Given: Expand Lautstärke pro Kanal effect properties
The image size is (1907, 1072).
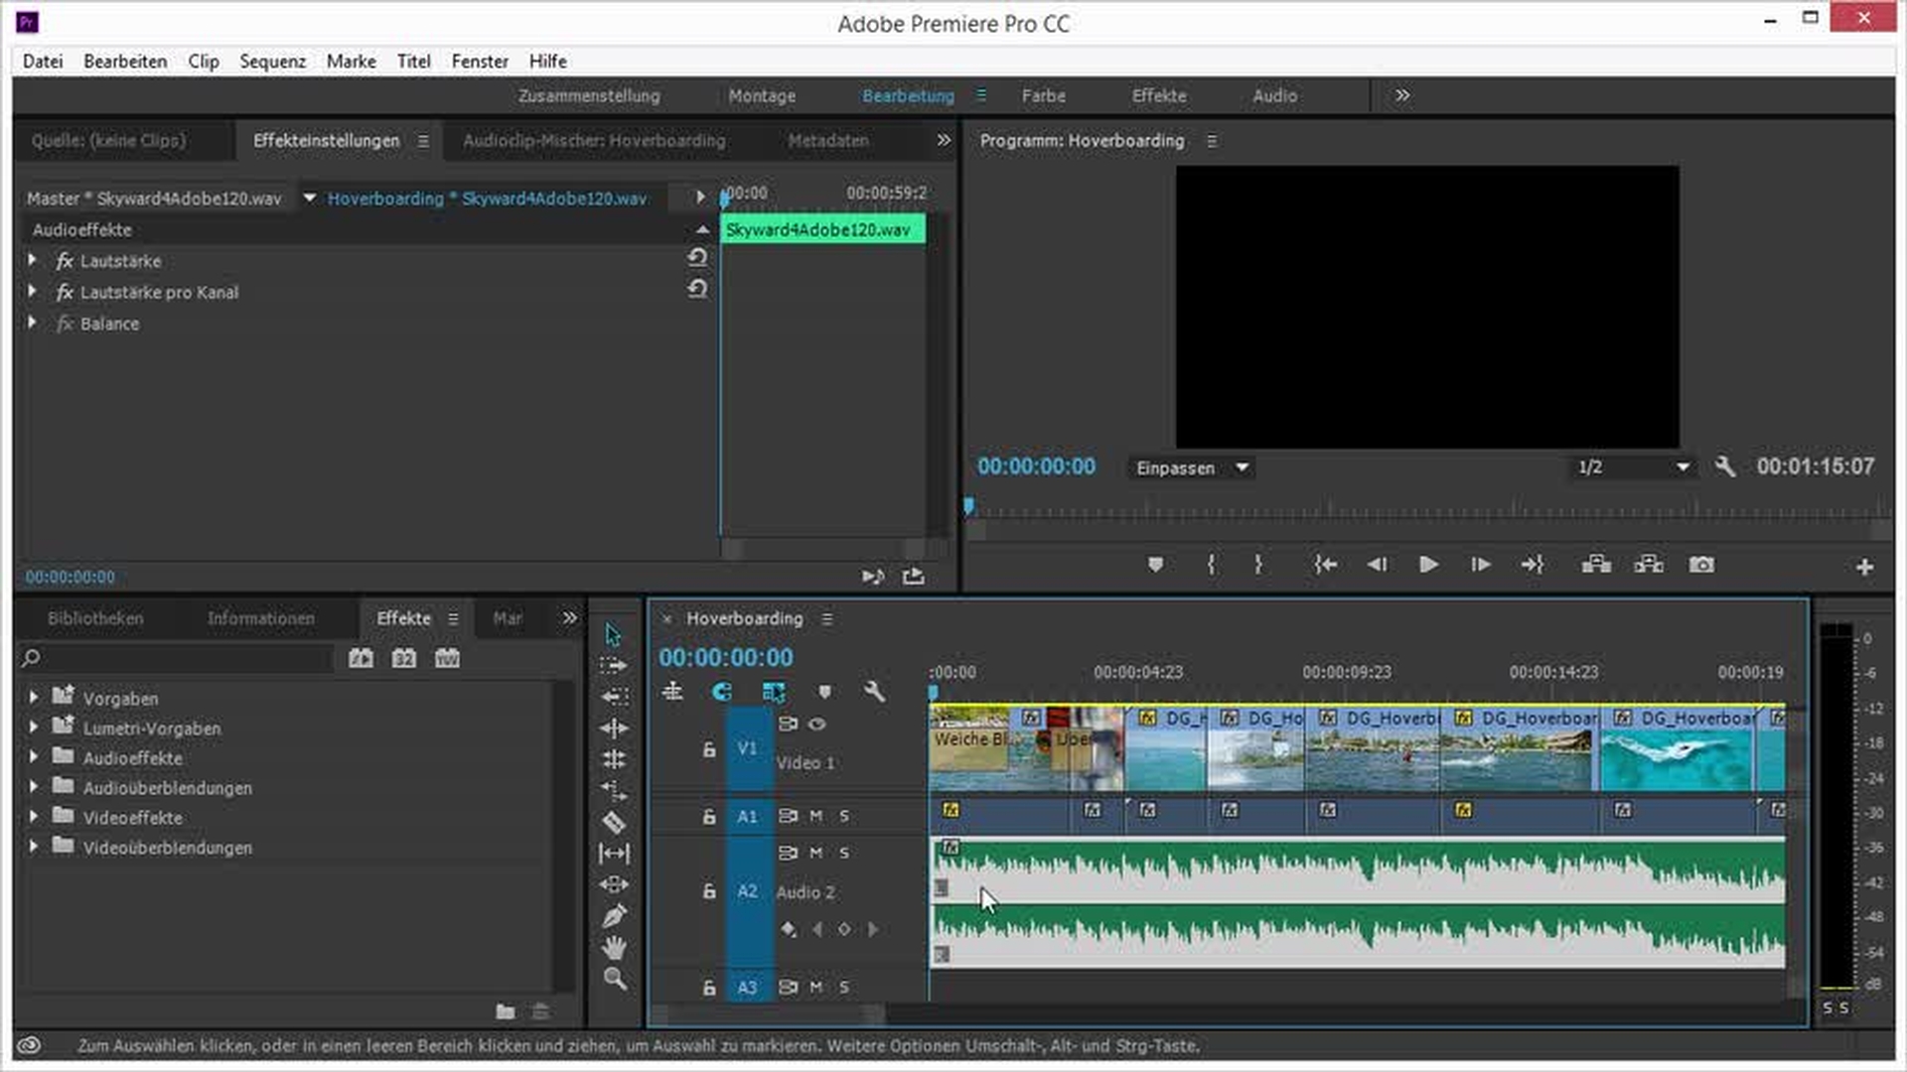Looking at the screenshot, I should (33, 292).
